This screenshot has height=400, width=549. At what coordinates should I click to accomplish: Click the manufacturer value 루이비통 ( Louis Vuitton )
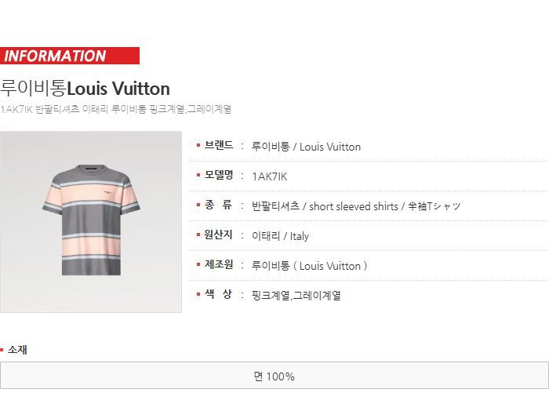click(x=310, y=266)
